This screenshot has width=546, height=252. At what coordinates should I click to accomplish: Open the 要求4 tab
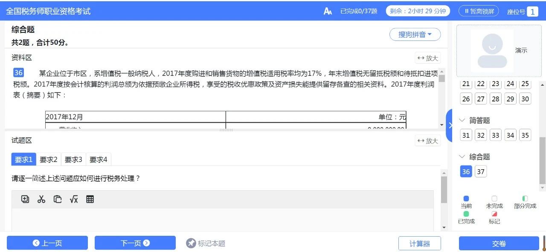pos(98,159)
